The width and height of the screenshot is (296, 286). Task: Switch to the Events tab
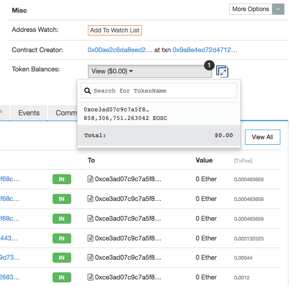point(29,113)
